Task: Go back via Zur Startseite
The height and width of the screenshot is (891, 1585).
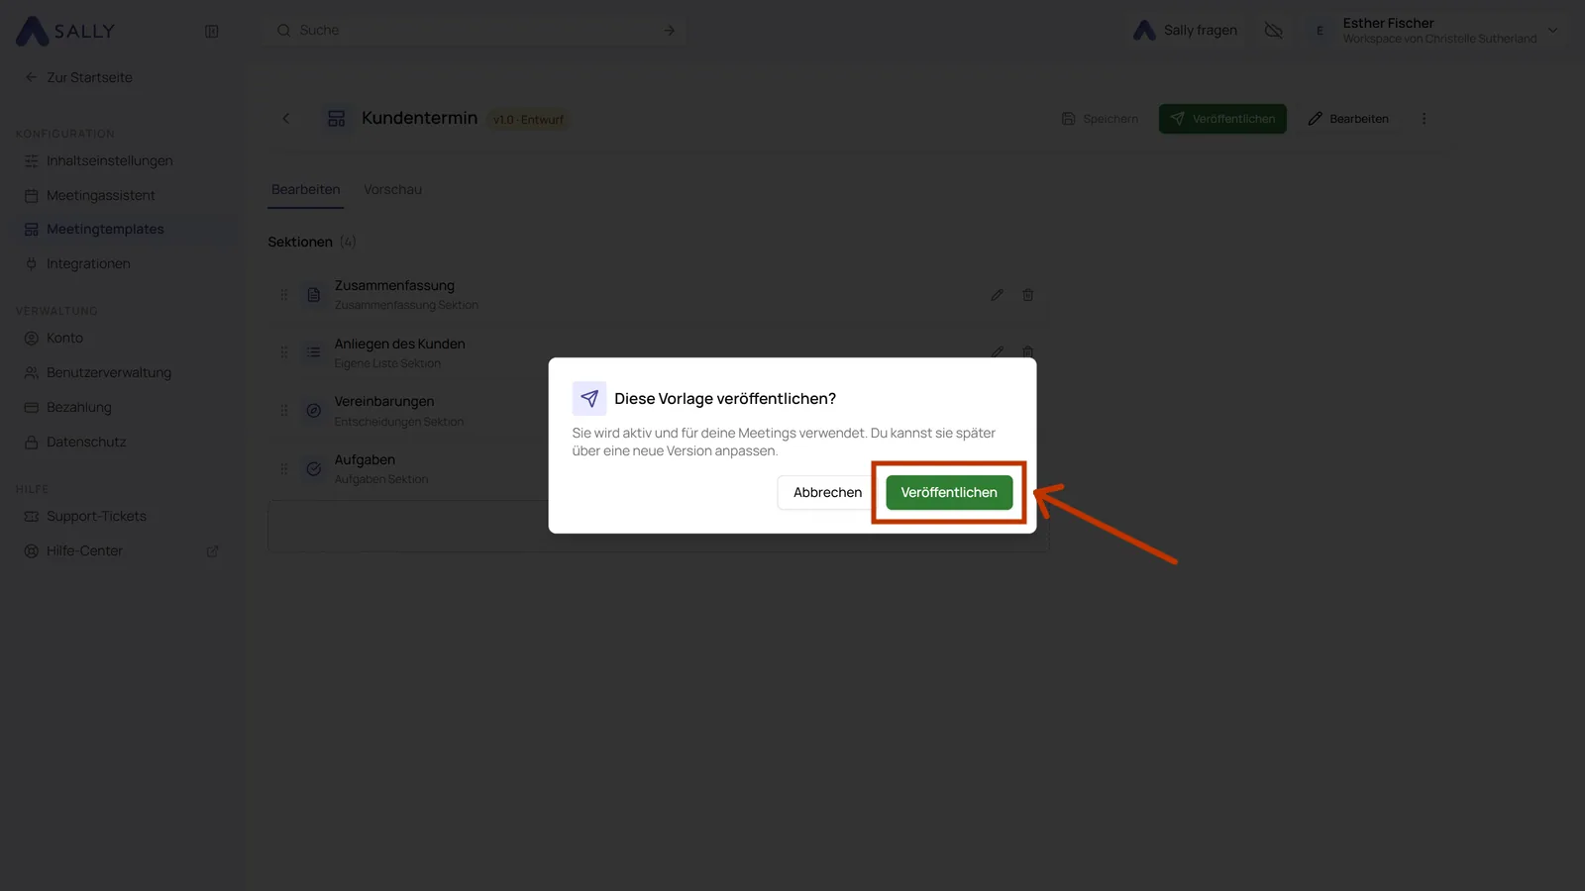Action: tap(78, 77)
